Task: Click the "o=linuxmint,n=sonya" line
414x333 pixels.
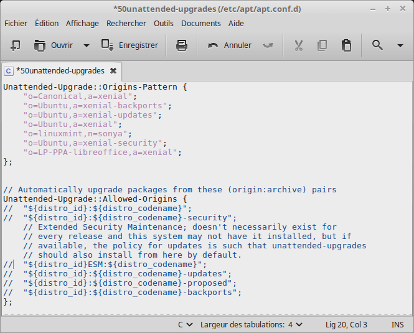Action: (77, 134)
